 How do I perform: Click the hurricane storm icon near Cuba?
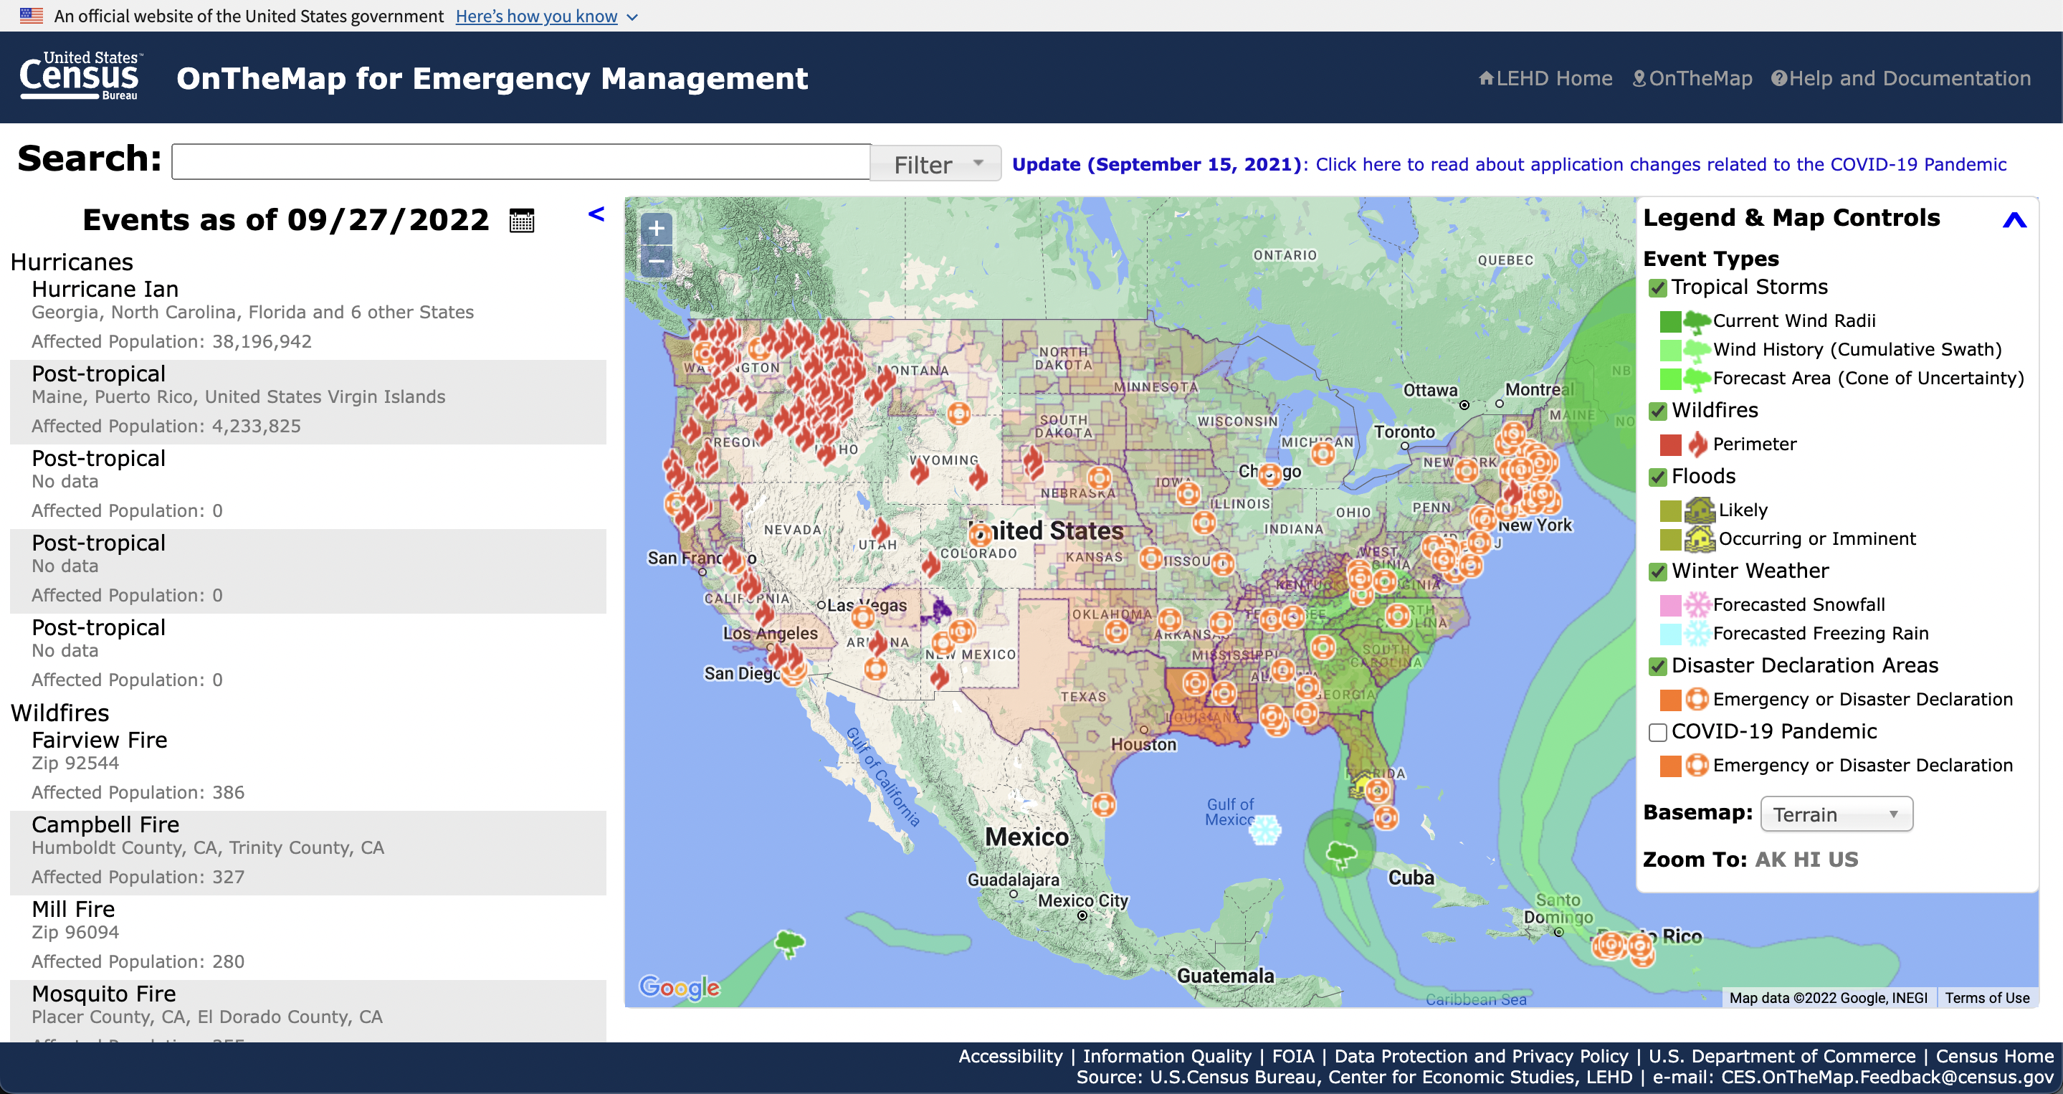tap(1341, 854)
